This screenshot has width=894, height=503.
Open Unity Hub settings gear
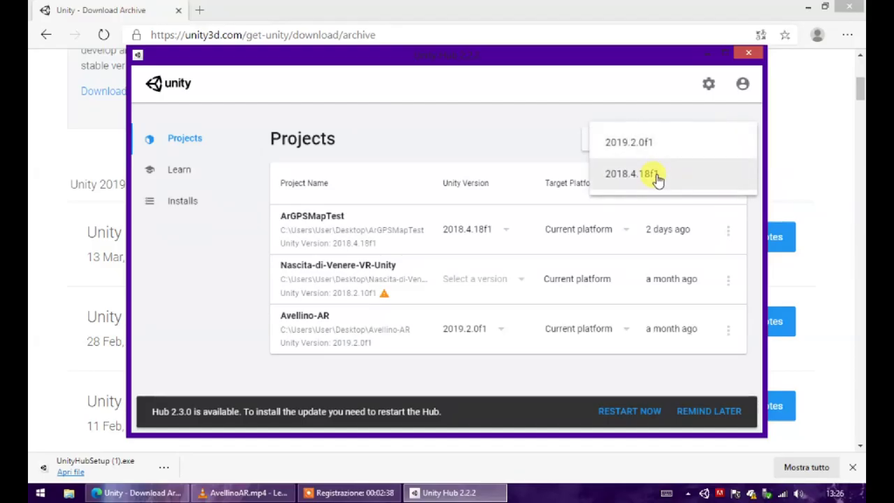[708, 84]
